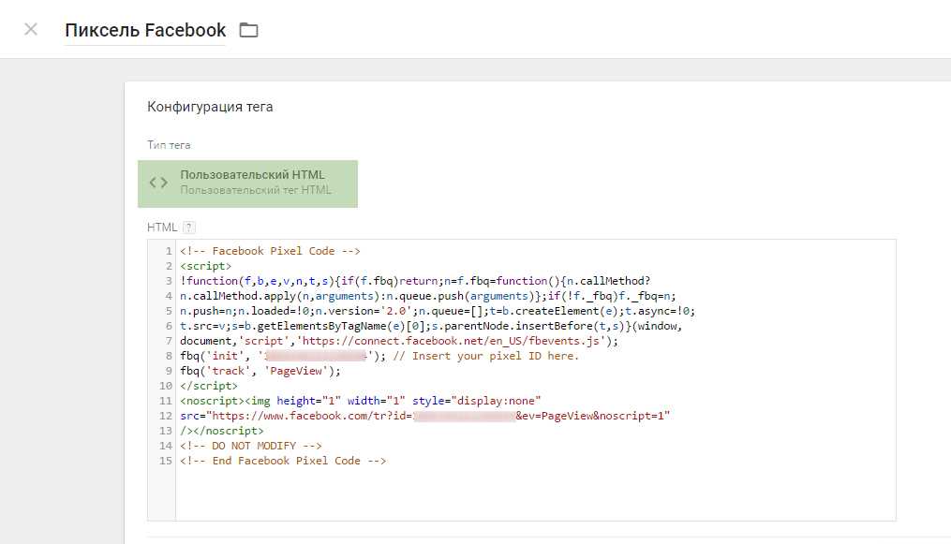Click the X icon to close the tag editor
Viewport: 951px width, 544px height.
(x=29, y=29)
